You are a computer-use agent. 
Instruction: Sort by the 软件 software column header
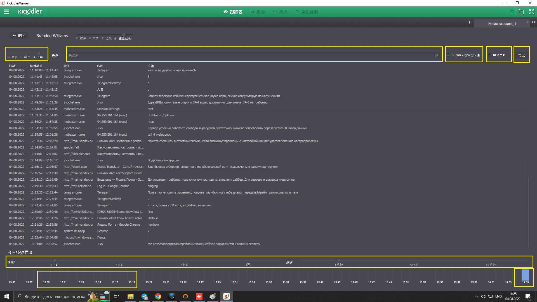(x=67, y=66)
